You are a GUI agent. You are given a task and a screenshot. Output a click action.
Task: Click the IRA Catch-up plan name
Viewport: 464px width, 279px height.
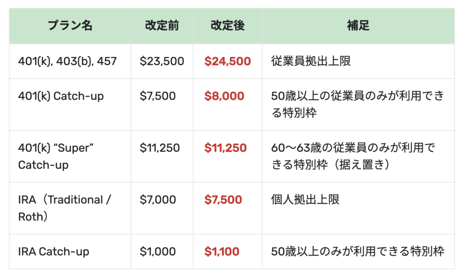coord(53,251)
